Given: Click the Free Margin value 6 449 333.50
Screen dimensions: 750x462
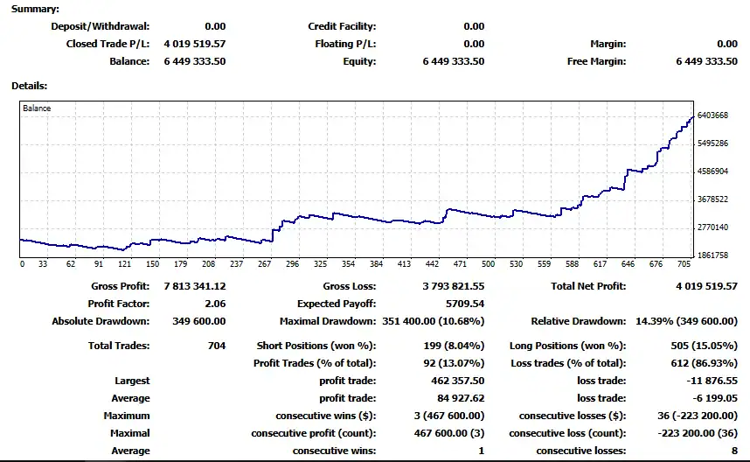Looking at the screenshot, I should point(706,61).
